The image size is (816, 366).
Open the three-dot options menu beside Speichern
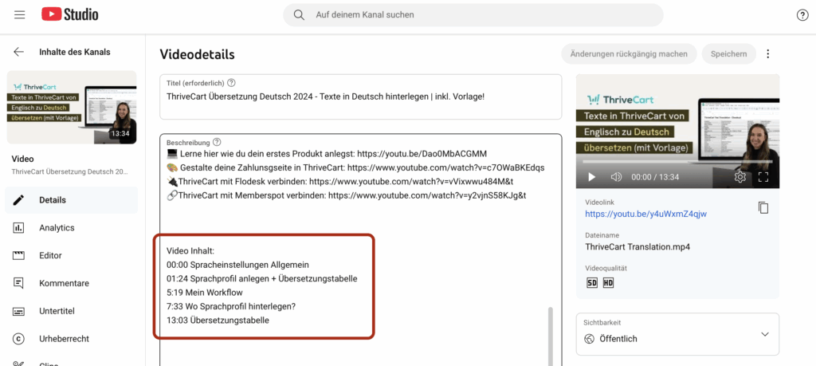pos(767,53)
